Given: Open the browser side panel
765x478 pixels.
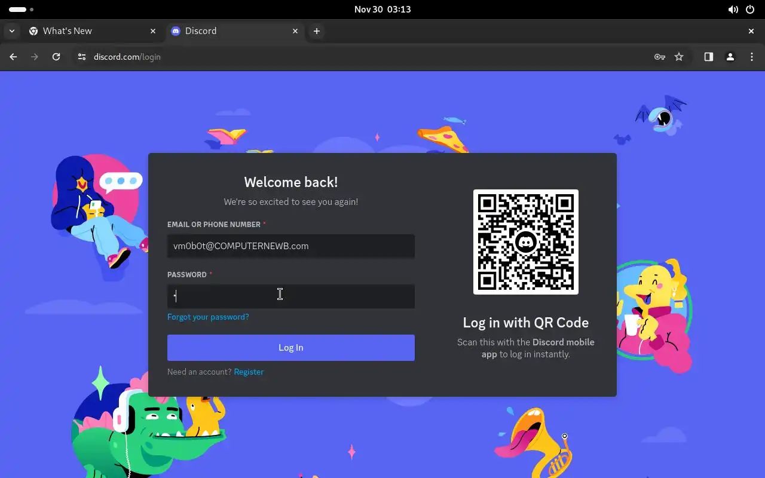Looking at the screenshot, I should [x=709, y=57].
